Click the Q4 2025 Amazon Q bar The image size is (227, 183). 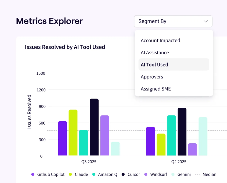click(172, 135)
